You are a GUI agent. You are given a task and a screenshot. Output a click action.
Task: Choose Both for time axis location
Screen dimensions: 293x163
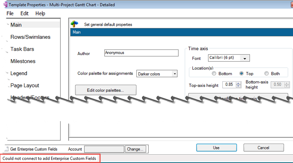coord(267,74)
